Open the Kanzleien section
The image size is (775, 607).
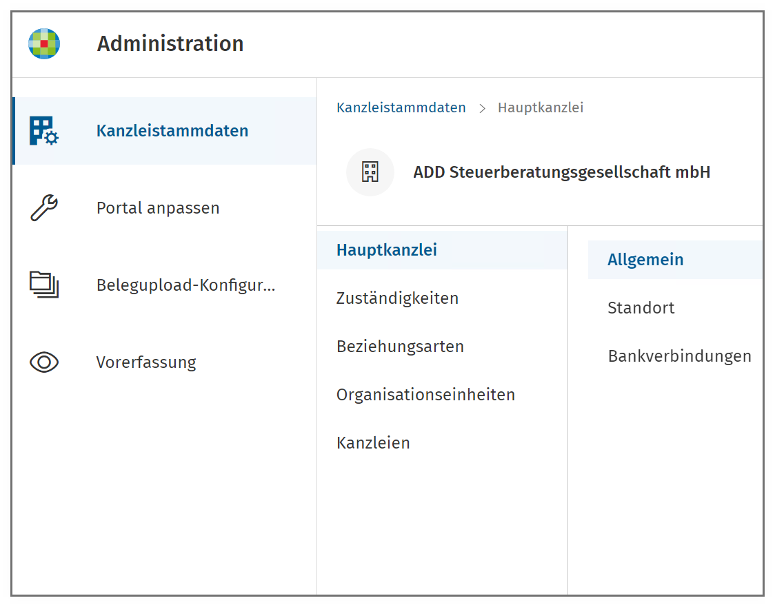click(x=443, y=442)
